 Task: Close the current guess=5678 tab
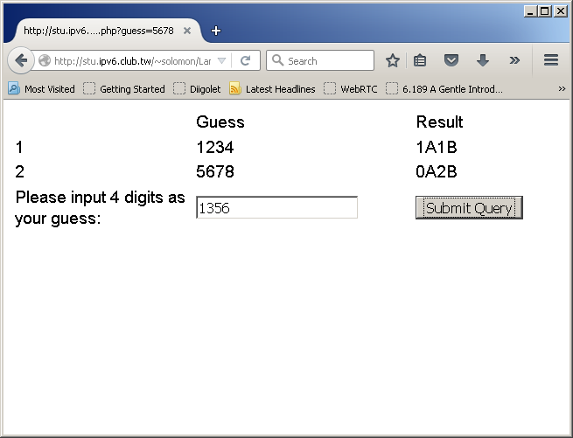(x=186, y=31)
